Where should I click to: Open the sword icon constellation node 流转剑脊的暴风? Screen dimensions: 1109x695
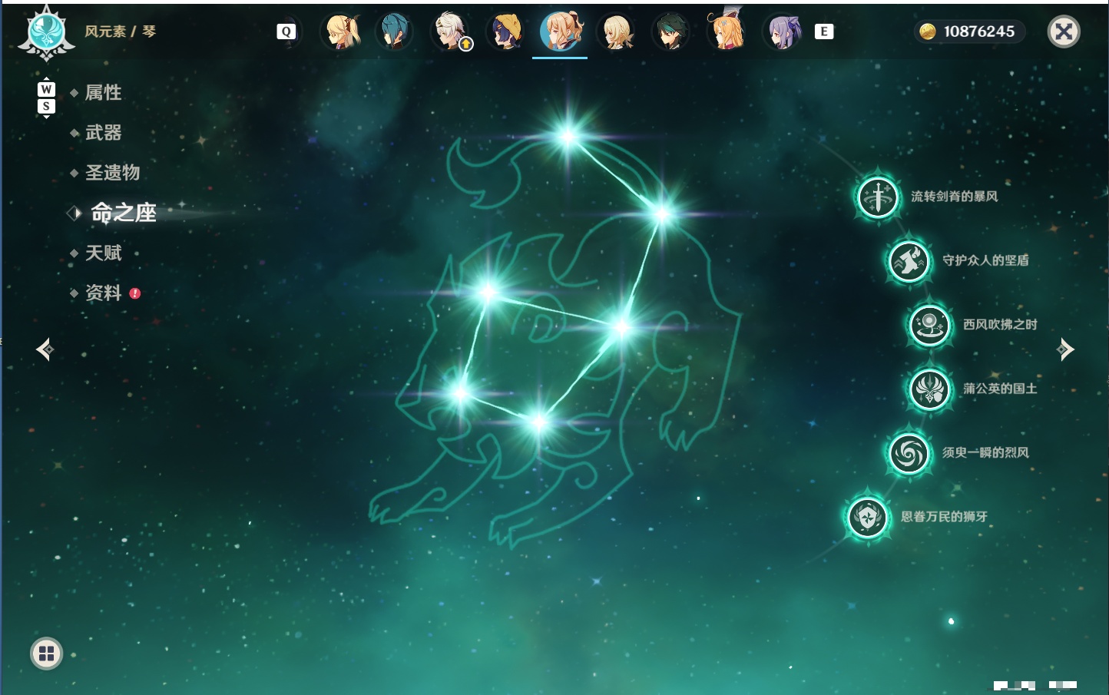point(878,197)
